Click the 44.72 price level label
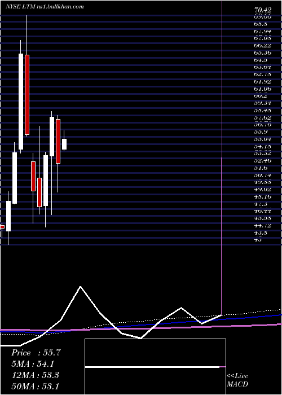This screenshot has width=282, height=395. [263, 226]
